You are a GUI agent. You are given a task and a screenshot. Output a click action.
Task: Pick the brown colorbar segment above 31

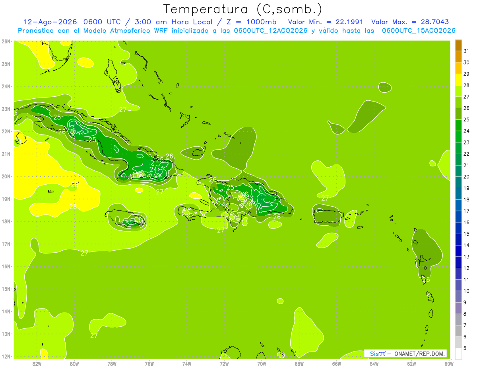pos(458,45)
